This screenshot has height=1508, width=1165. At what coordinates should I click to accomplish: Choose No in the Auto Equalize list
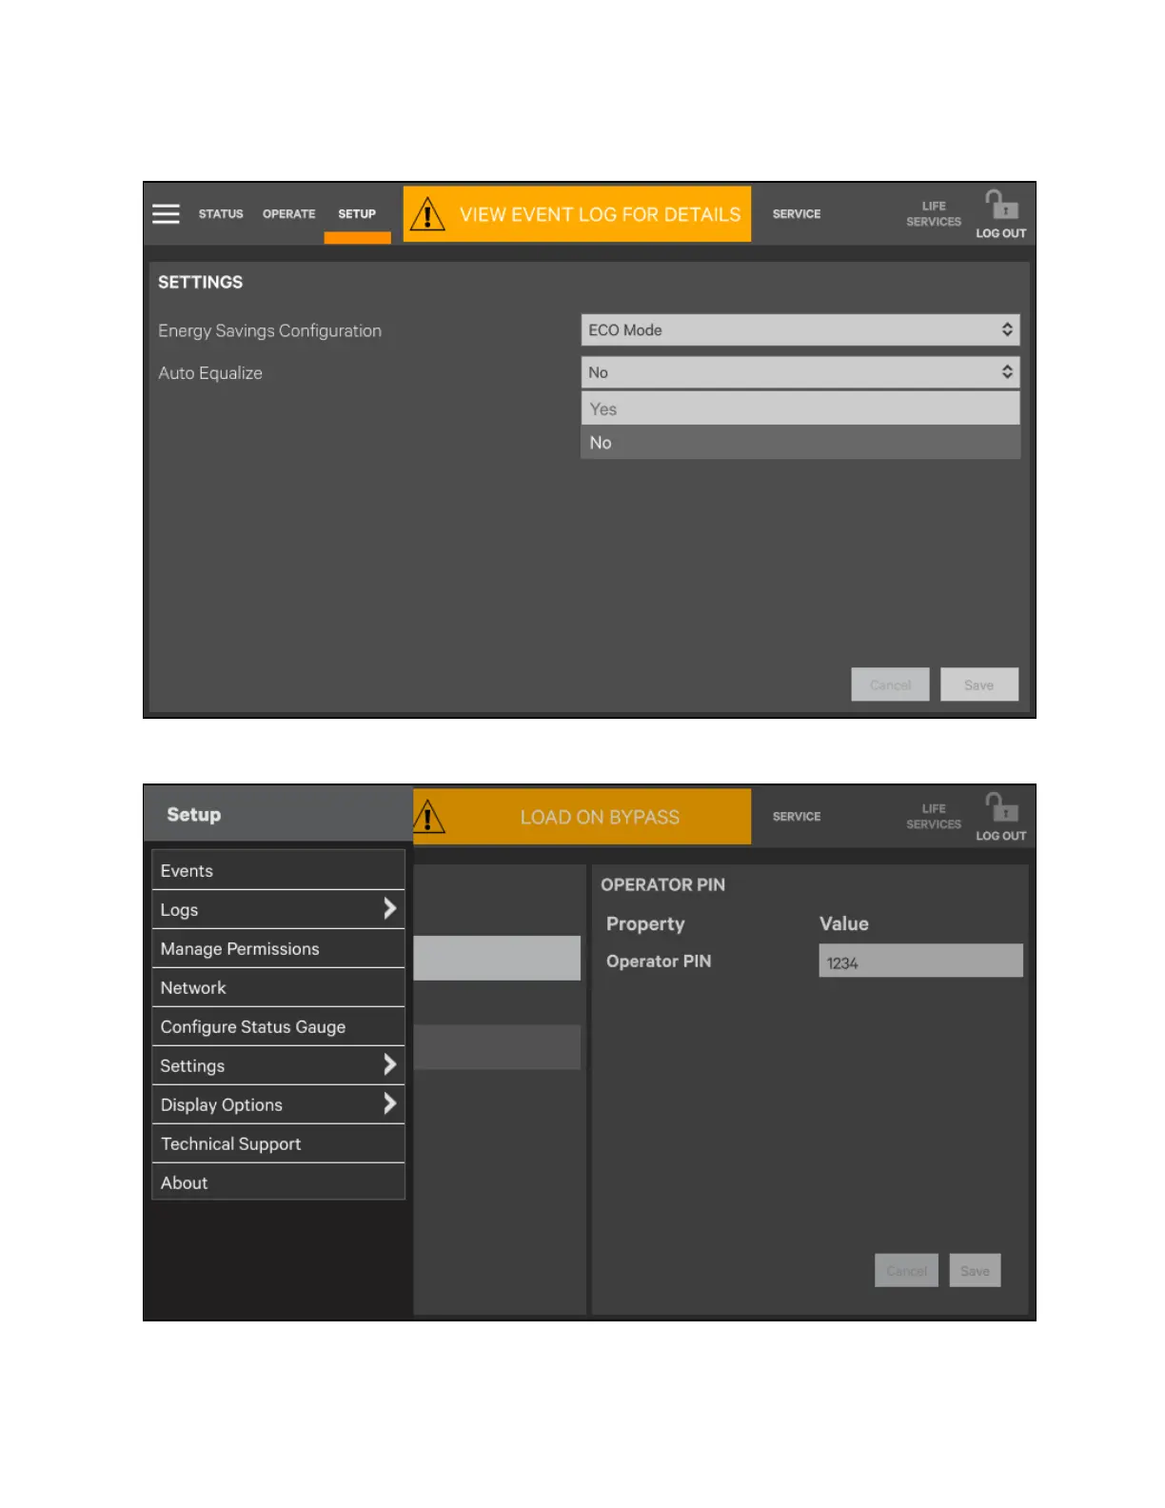coord(800,443)
